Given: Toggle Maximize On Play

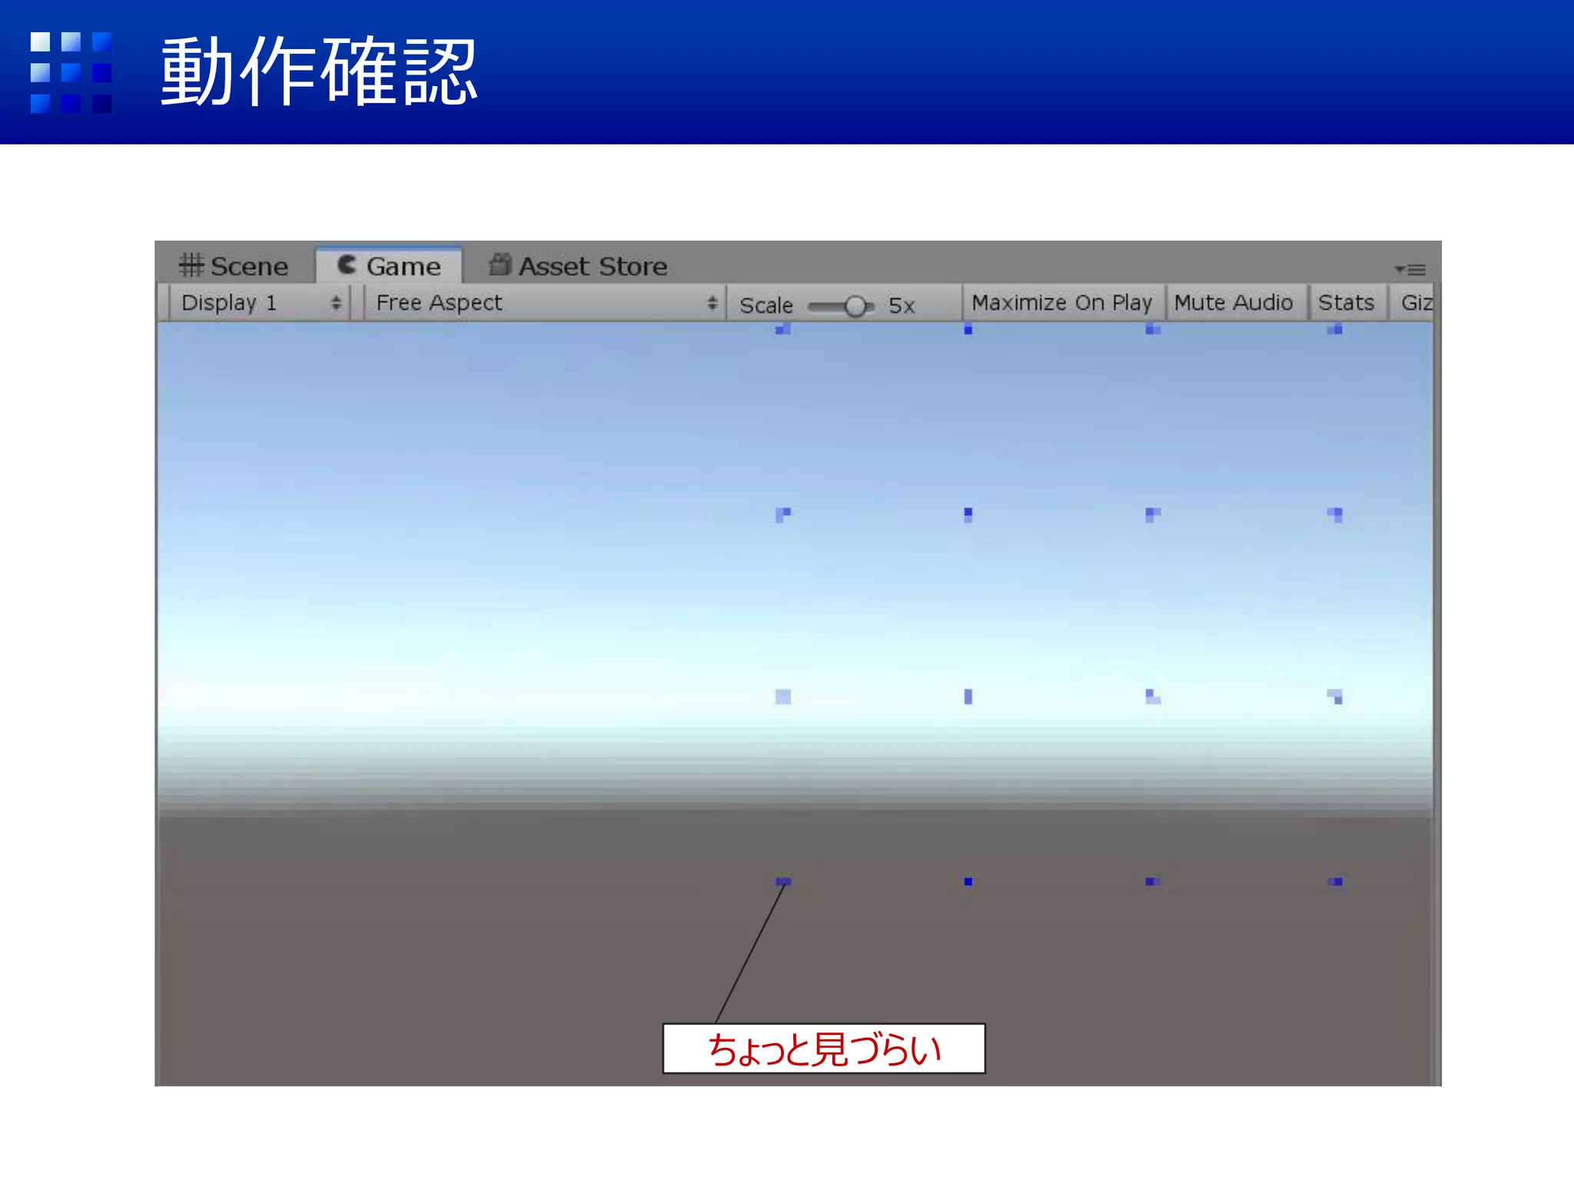Looking at the screenshot, I should [x=1061, y=303].
